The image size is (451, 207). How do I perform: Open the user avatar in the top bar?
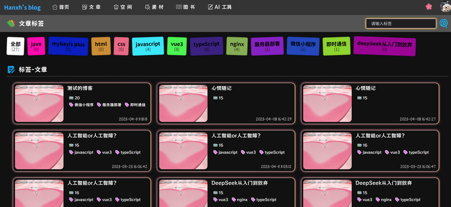pyautogui.click(x=445, y=7)
